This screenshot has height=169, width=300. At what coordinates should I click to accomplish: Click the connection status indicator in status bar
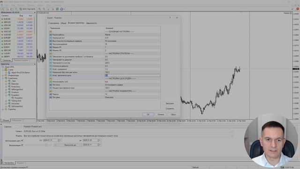point(288,167)
